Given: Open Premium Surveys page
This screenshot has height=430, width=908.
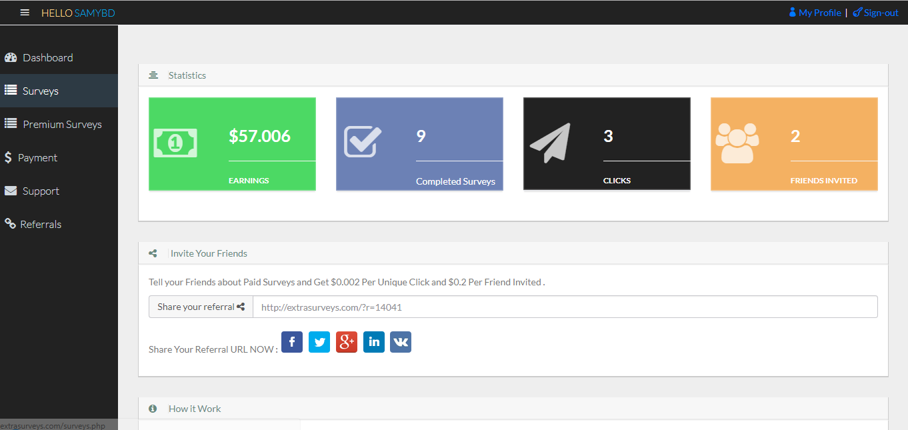Looking at the screenshot, I should pos(62,125).
